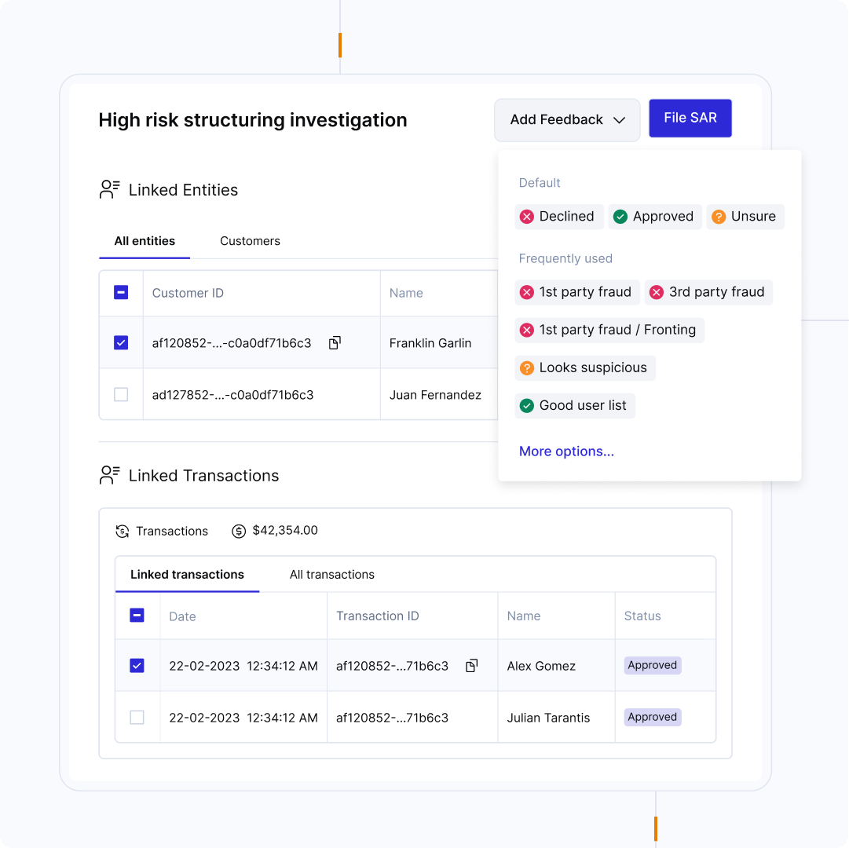Click the File SAR button
Screen dimensions: 849x848
point(690,118)
